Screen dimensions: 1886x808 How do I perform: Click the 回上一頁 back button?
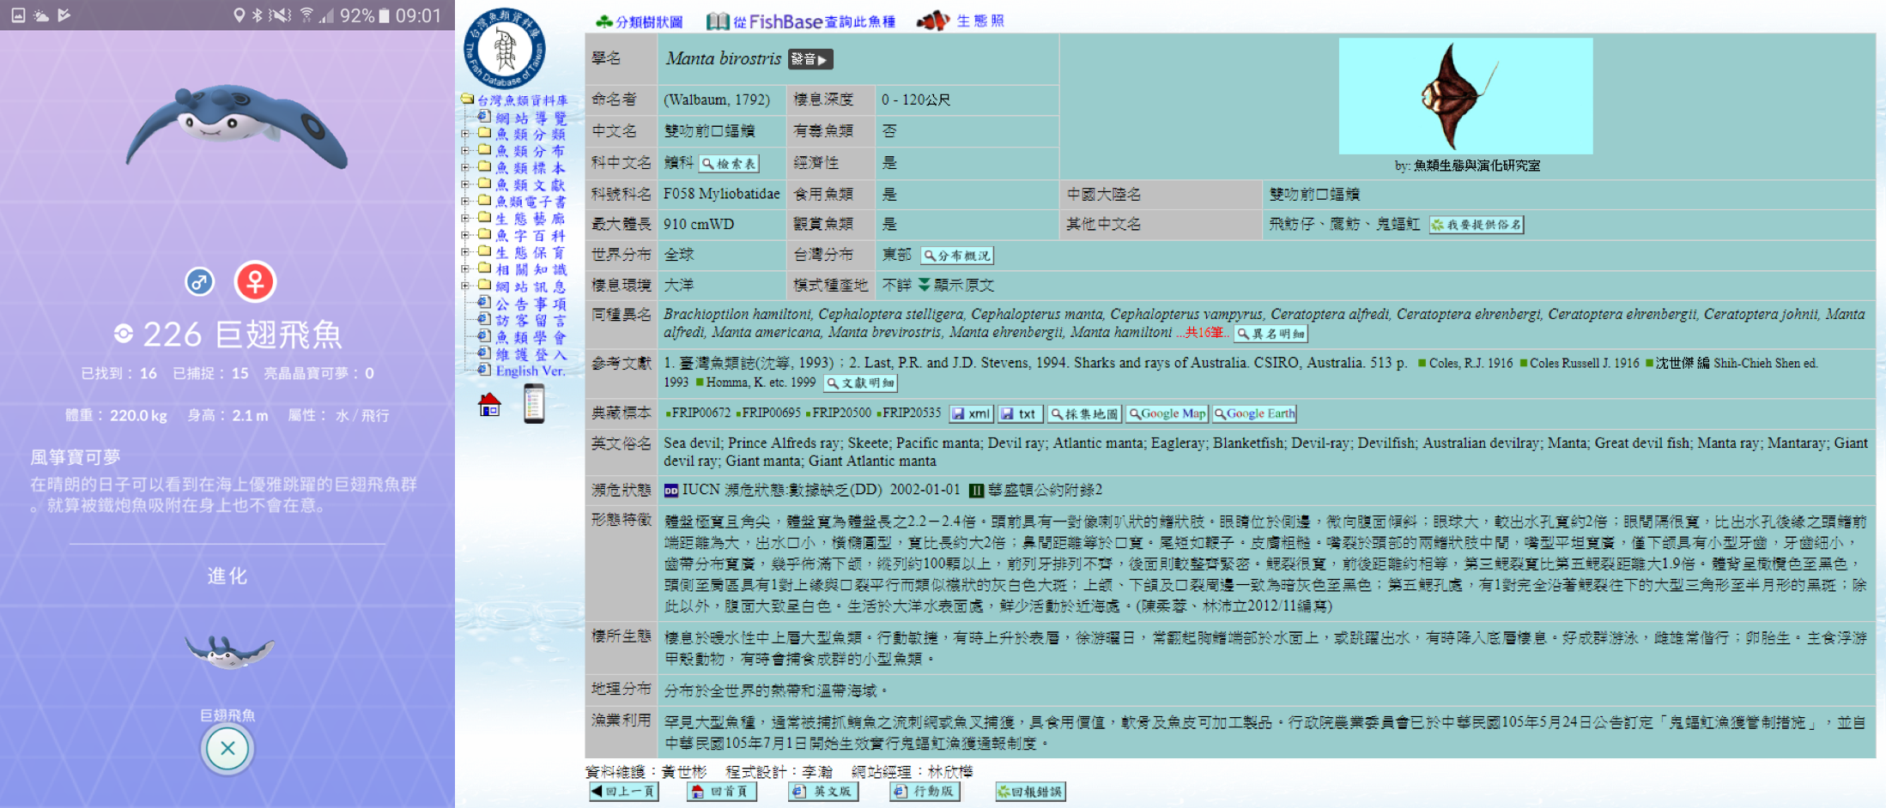(x=624, y=791)
